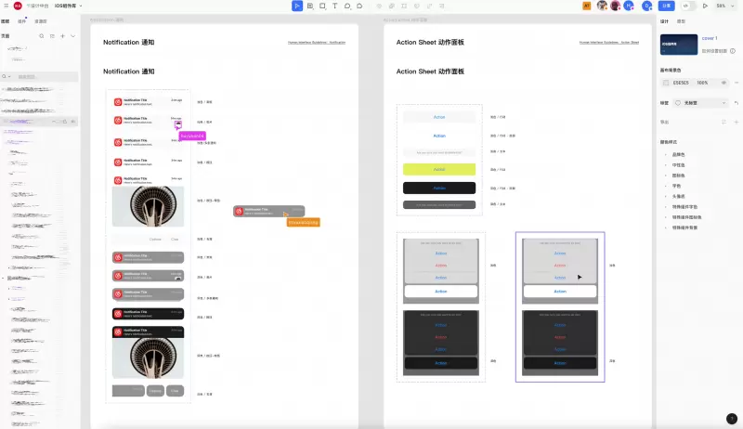Viewport: 743px width, 429px height.
Task: Open the Human Interface Guidelines Notification link
Action: pyautogui.click(x=316, y=42)
